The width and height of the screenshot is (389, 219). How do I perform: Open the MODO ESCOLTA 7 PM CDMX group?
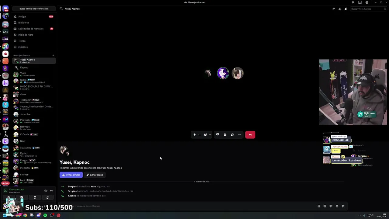click(x=34, y=88)
